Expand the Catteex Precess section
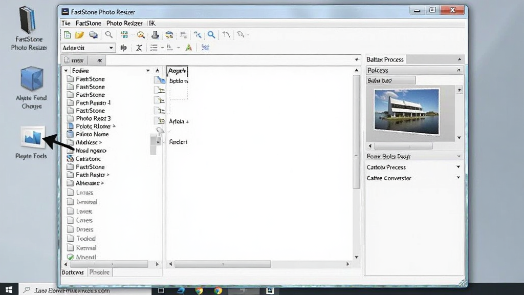 coord(458,167)
